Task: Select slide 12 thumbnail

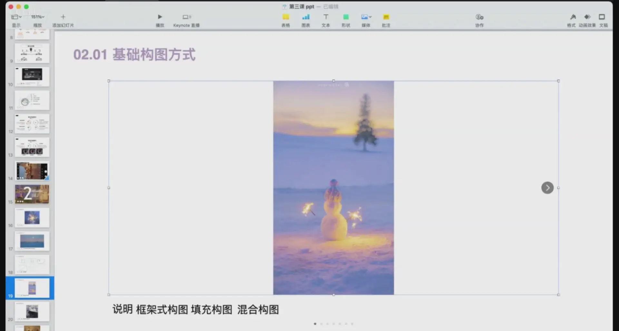Action: coord(32,124)
